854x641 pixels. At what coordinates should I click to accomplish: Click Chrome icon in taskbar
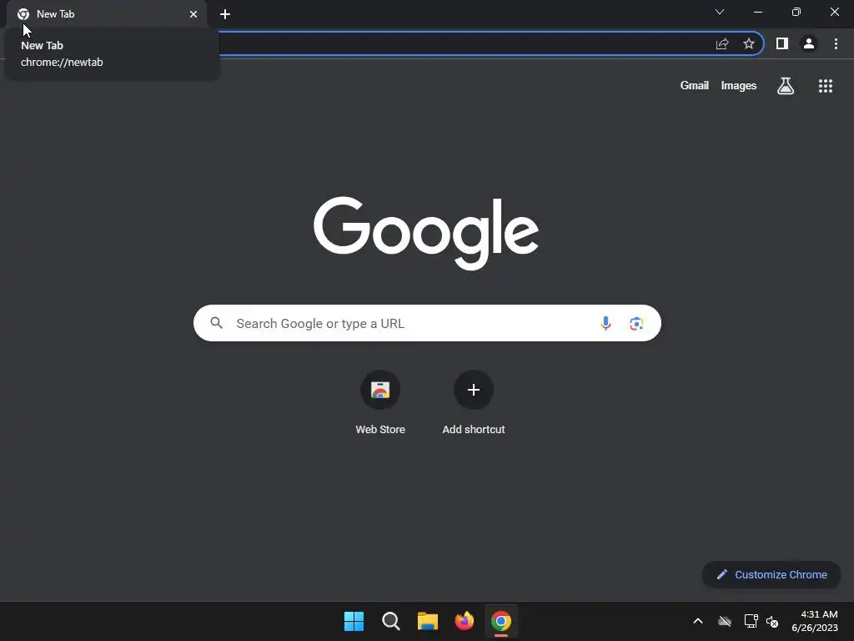click(501, 621)
